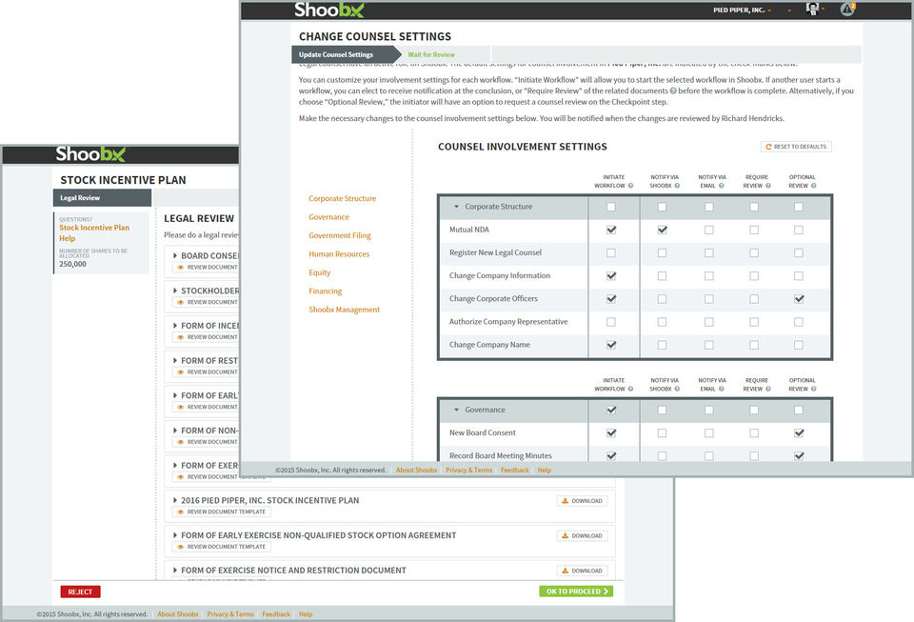Click help icon next to Initiate Workflow header

[x=630, y=186]
